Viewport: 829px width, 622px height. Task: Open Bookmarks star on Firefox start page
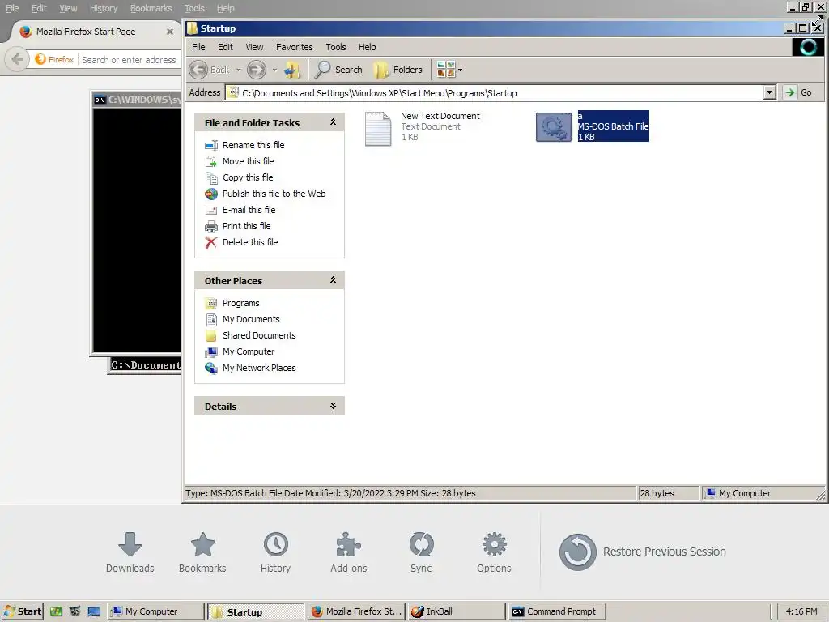click(x=202, y=552)
